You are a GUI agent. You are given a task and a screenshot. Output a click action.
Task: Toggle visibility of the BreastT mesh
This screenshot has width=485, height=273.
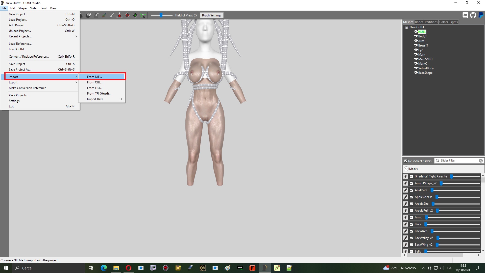tap(416, 45)
